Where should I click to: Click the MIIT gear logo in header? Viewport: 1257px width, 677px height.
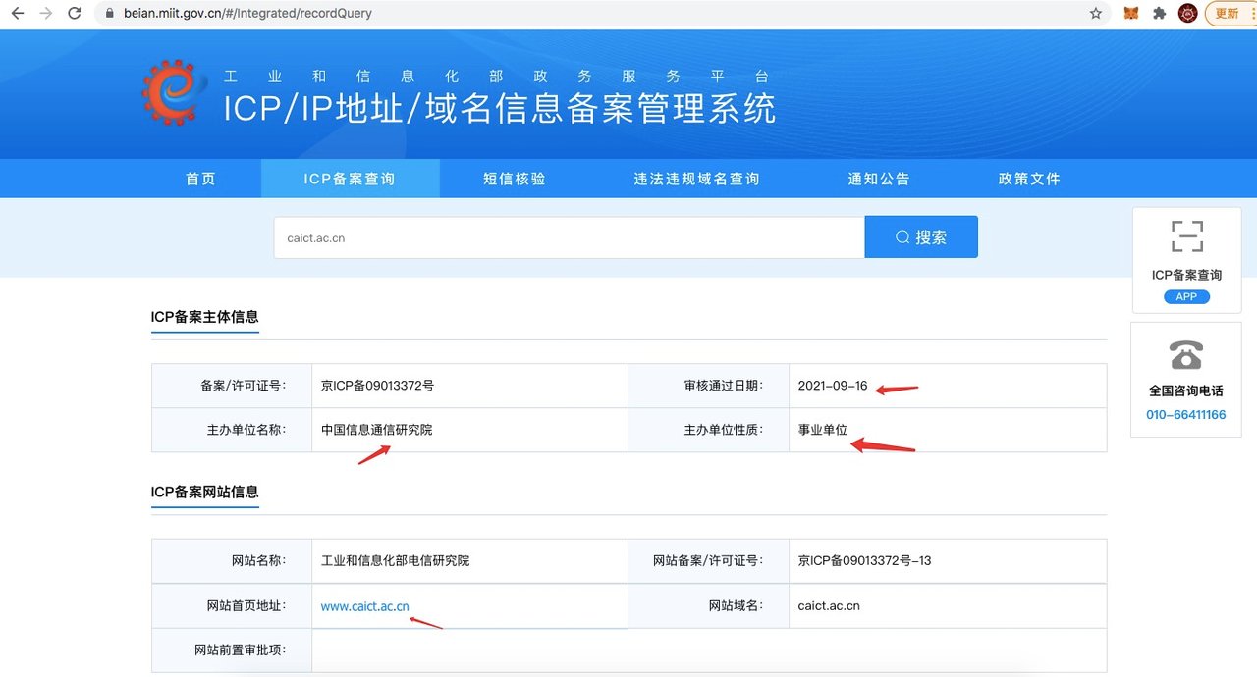click(x=174, y=93)
